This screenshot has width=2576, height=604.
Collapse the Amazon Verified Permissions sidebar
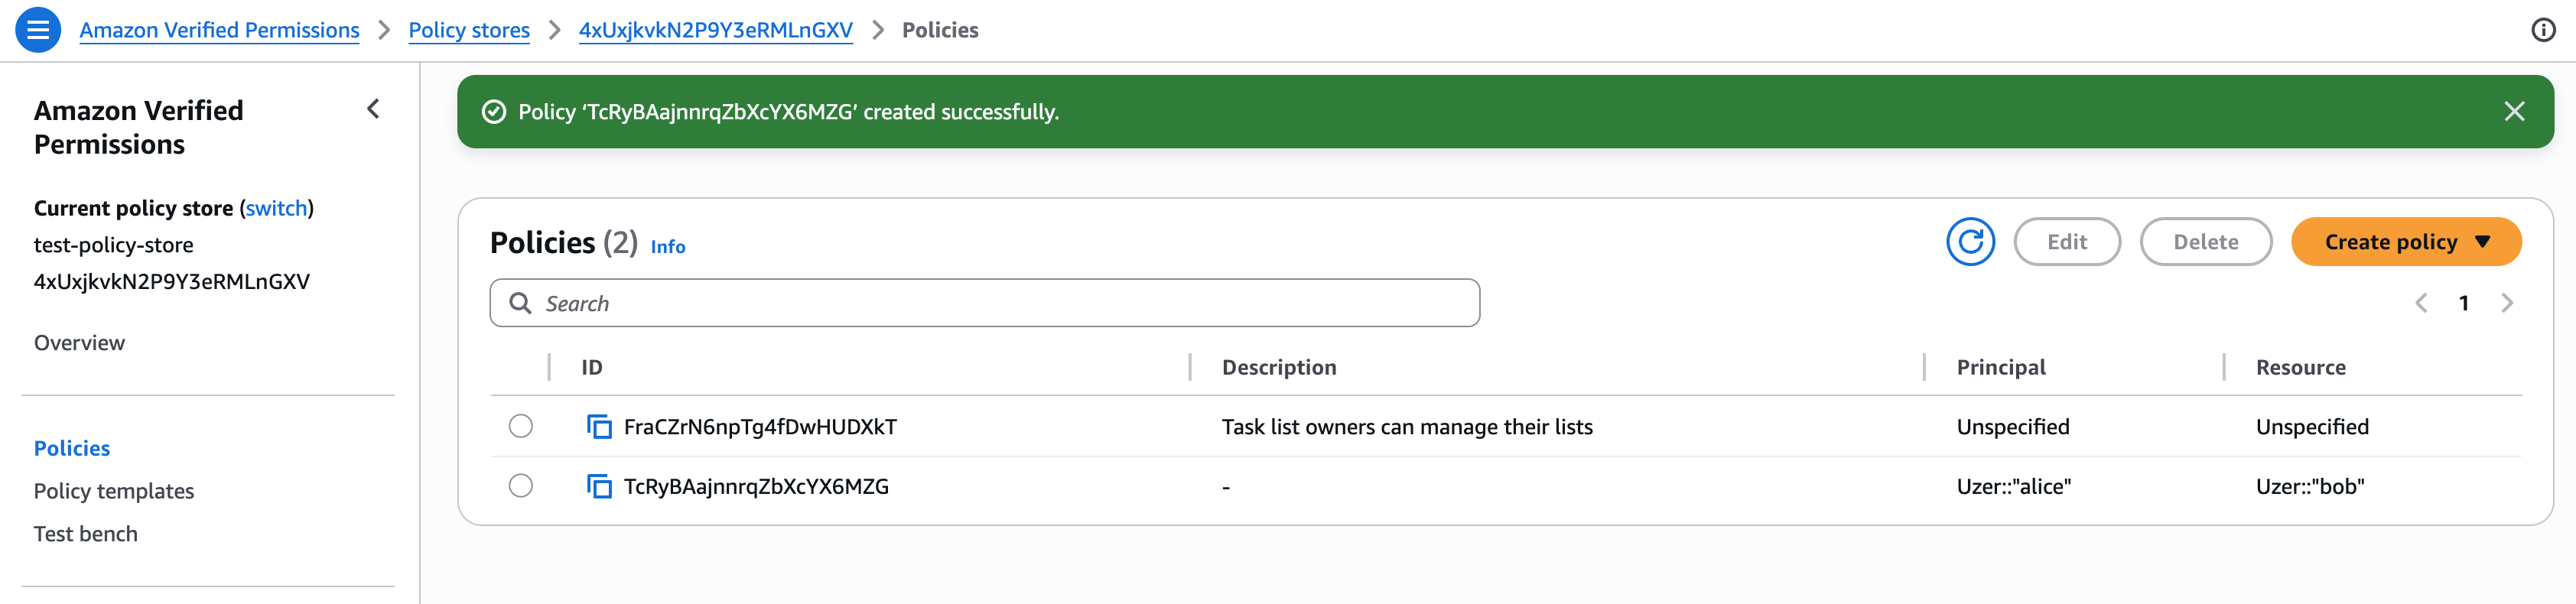pos(373,109)
